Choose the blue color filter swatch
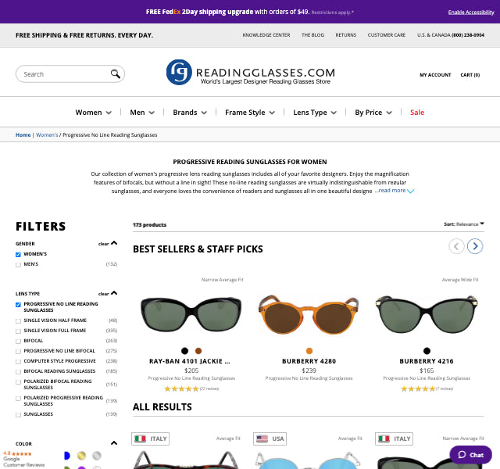The height and width of the screenshot is (469, 500). pyautogui.click(x=67, y=456)
